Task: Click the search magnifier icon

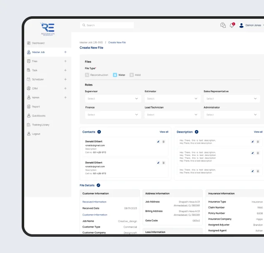Action: tap(84, 25)
